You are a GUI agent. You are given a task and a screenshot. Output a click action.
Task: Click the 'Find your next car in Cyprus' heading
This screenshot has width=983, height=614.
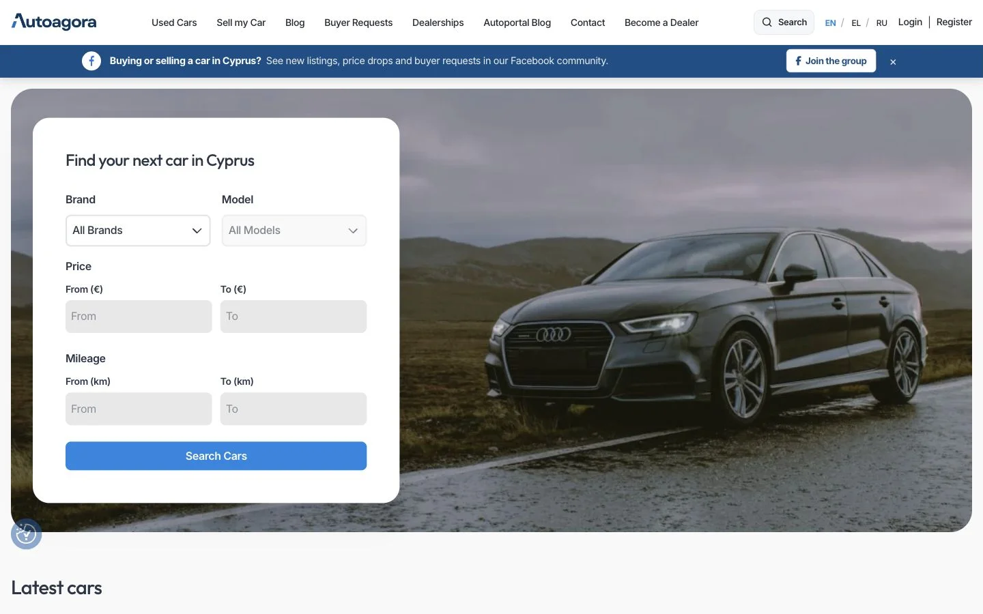[x=160, y=160]
